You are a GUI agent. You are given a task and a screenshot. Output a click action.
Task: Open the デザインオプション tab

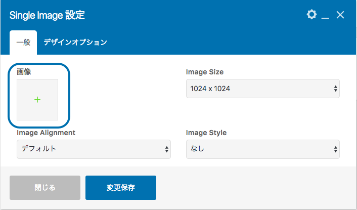[75, 43]
